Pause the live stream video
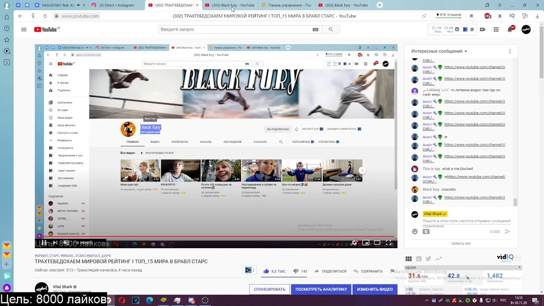 click(44, 243)
